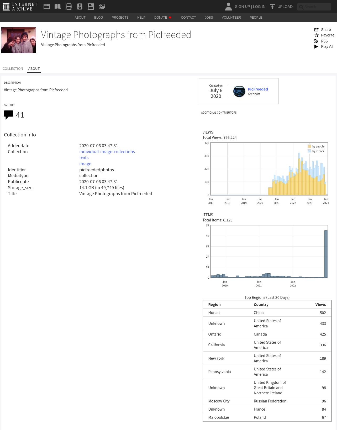Open individual-image-collections link
Image resolution: width=337 pixels, height=430 pixels.
tap(107, 152)
